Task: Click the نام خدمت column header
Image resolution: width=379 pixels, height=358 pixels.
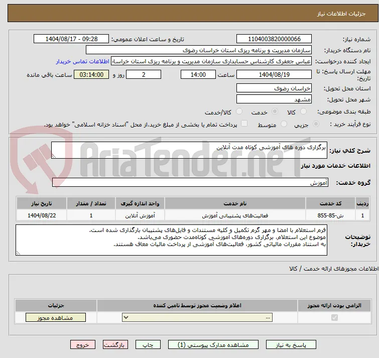Action: (235, 203)
